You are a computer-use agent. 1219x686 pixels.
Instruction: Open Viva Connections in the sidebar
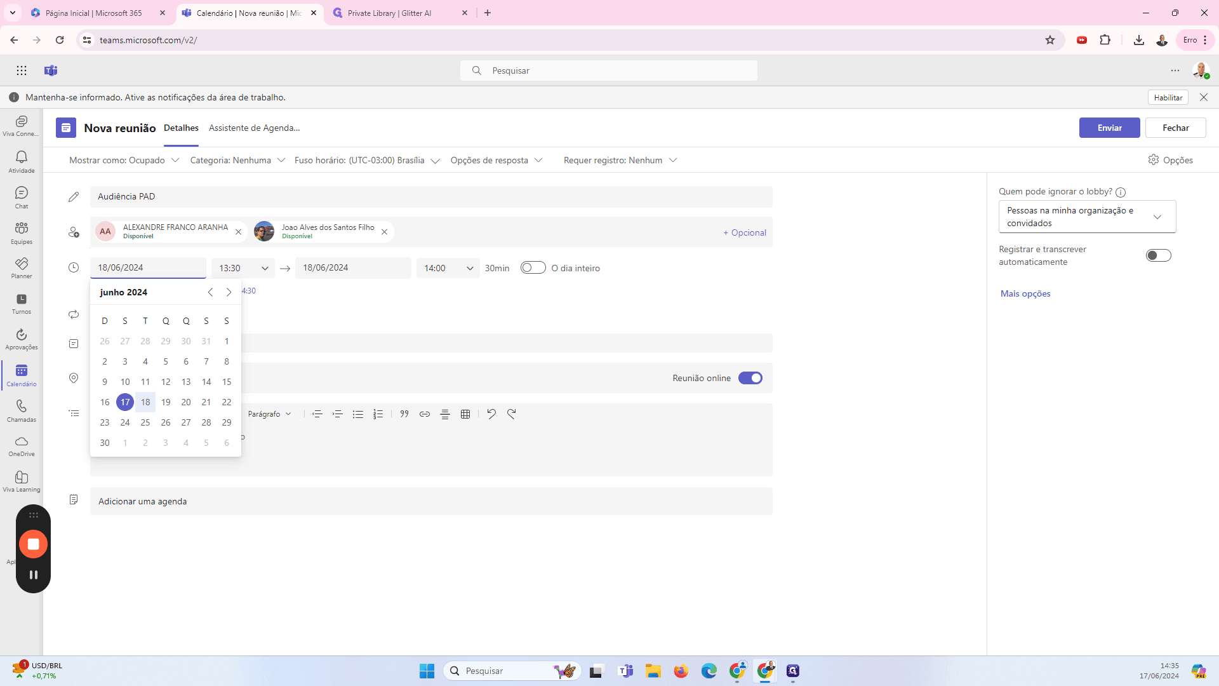[x=21, y=125]
